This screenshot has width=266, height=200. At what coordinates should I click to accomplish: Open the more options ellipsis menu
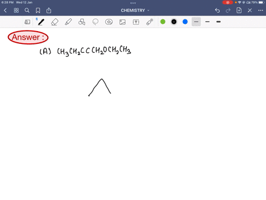coord(260,11)
